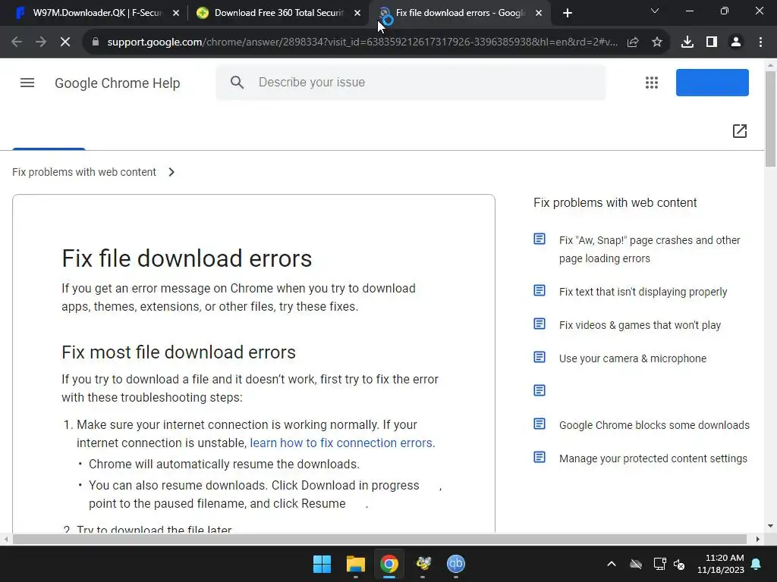Click the address bar URL

(x=362, y=42)
